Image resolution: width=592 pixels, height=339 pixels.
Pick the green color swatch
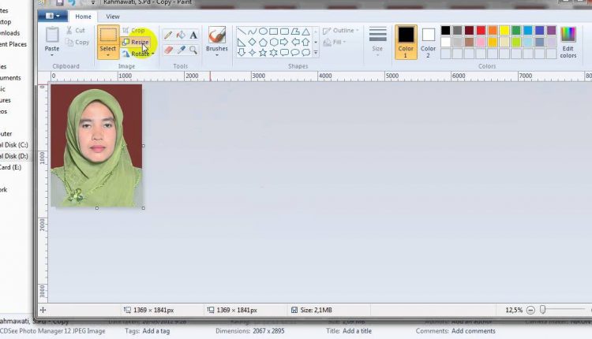point(515,31)
